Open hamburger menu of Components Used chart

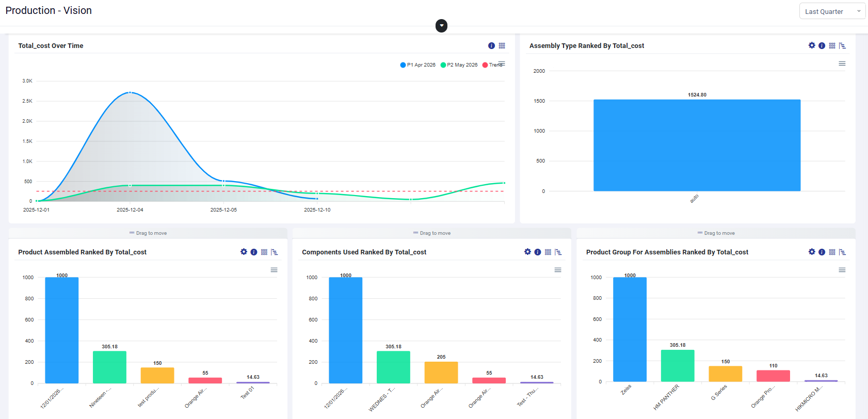tap(558, 270)
